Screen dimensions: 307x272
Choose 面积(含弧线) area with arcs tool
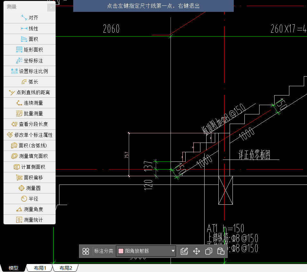(30, 145)
